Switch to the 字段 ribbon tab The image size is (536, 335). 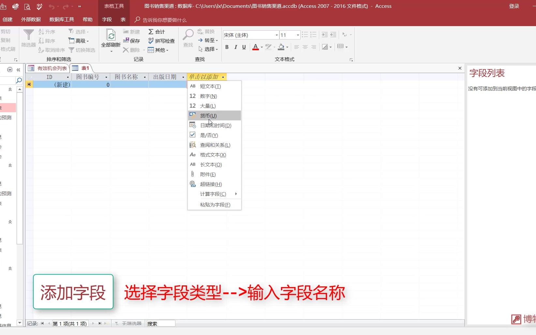click(x=107, y=20)
